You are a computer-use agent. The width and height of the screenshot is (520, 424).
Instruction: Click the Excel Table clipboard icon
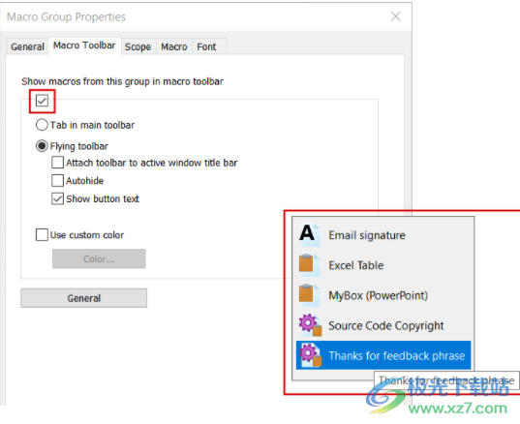309,265
